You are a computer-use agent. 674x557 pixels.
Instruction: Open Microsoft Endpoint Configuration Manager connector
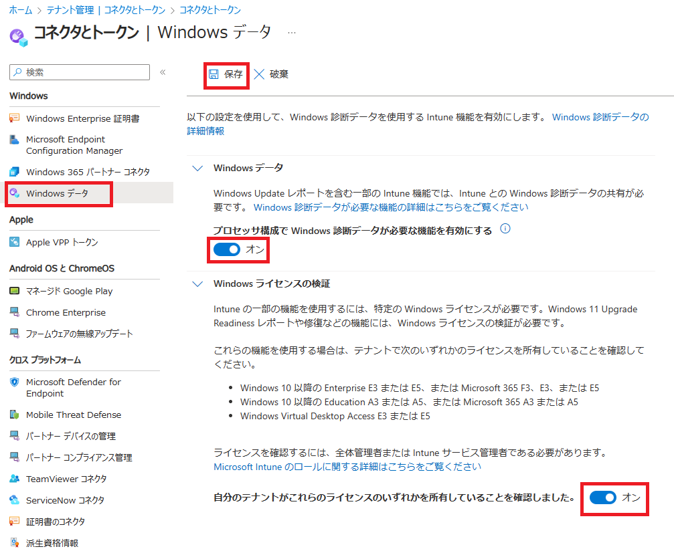point(78,144)
